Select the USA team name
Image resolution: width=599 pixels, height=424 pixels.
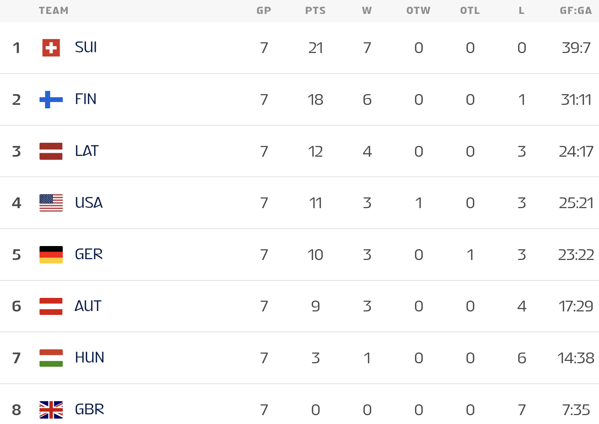89,203
